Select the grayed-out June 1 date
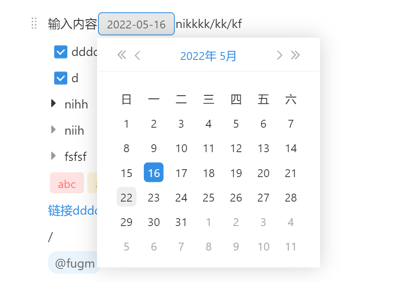The width and height of the screenshot is (400, 282). (x=209, y=222)
